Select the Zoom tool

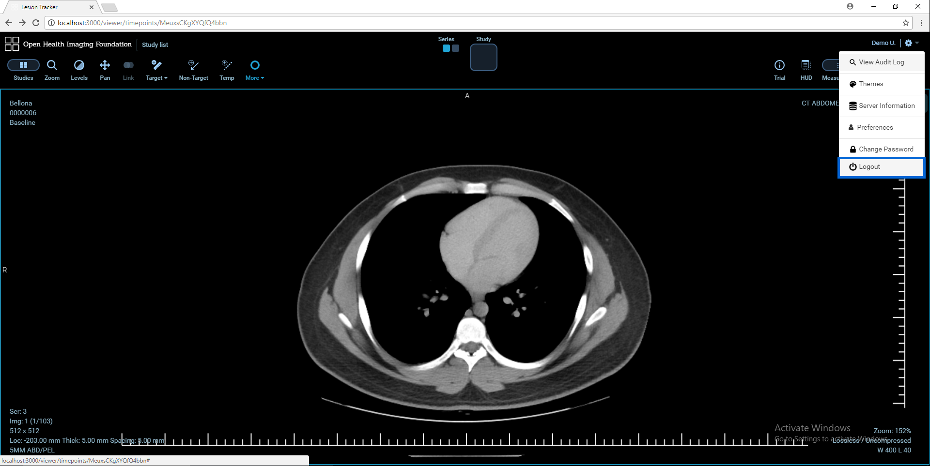[x=52, y=70]
